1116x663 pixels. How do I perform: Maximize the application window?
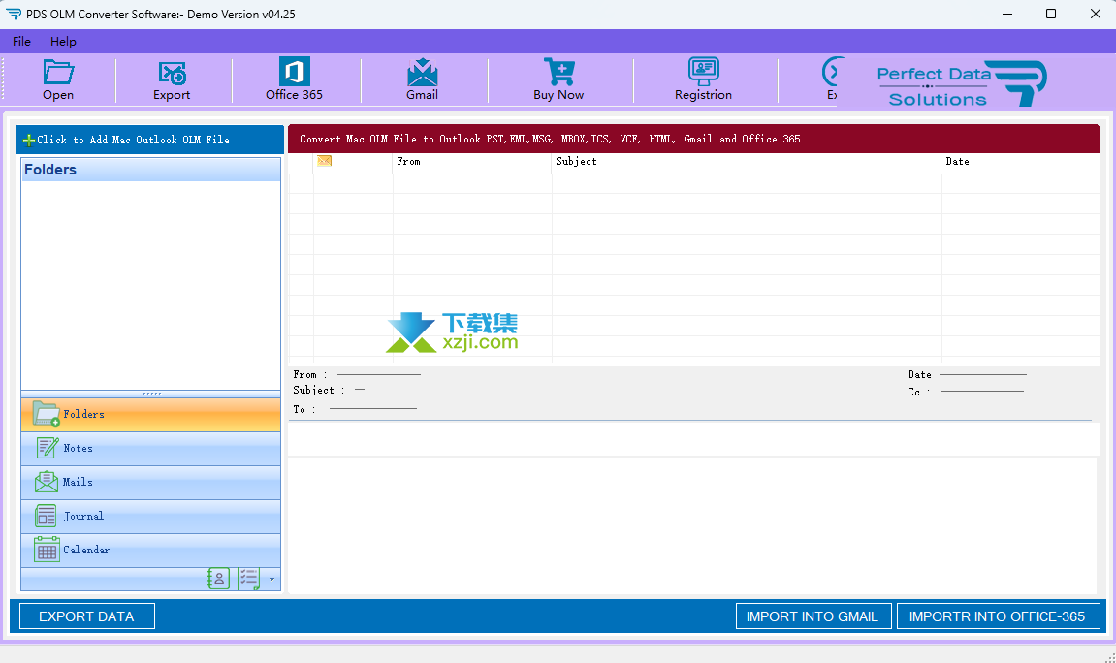click(x=1050, y=15)
